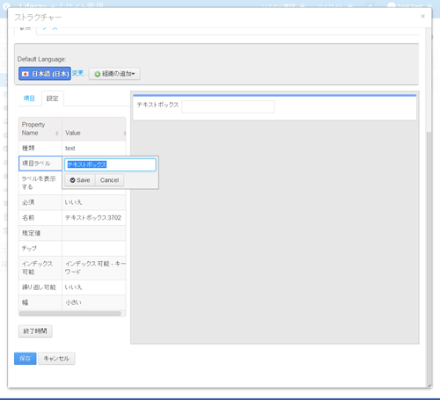
Task: Click the blue 保存 button
Action: [26, 359]
